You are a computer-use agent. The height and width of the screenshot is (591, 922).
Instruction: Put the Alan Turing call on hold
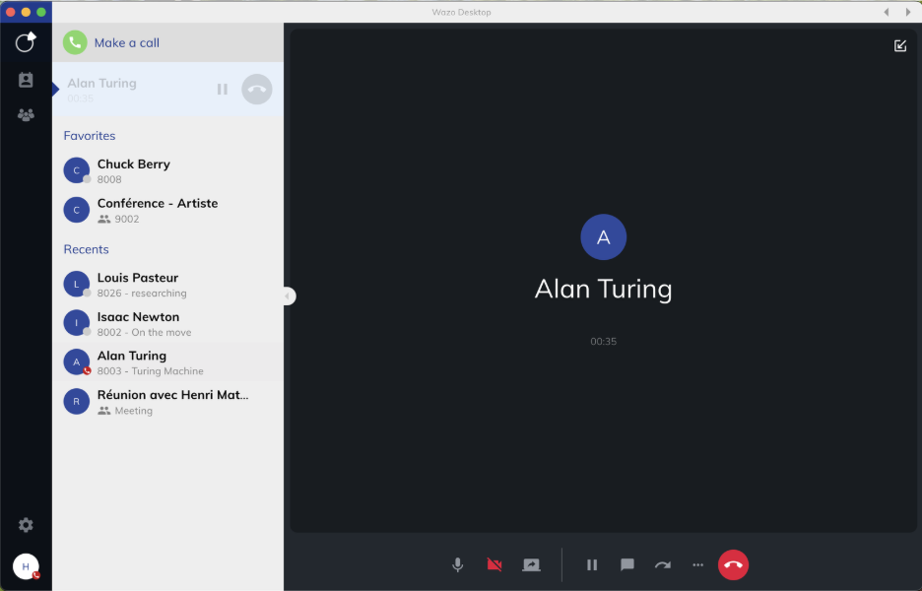tap(591, 564)
